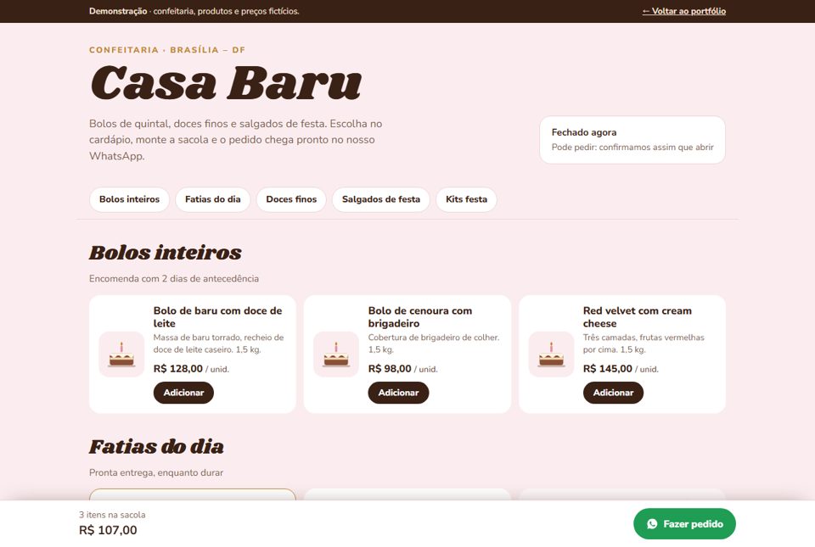Click the cake icon for Red velvet
Viewport: 815px width, 547px height.
[551, 354]
